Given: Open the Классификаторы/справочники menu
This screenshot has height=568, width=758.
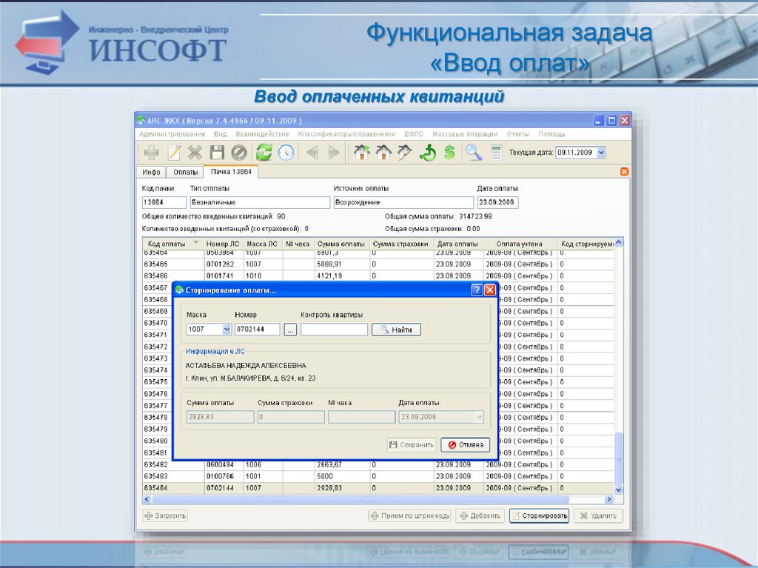Looking at the screenshot, I should (346, 134).
